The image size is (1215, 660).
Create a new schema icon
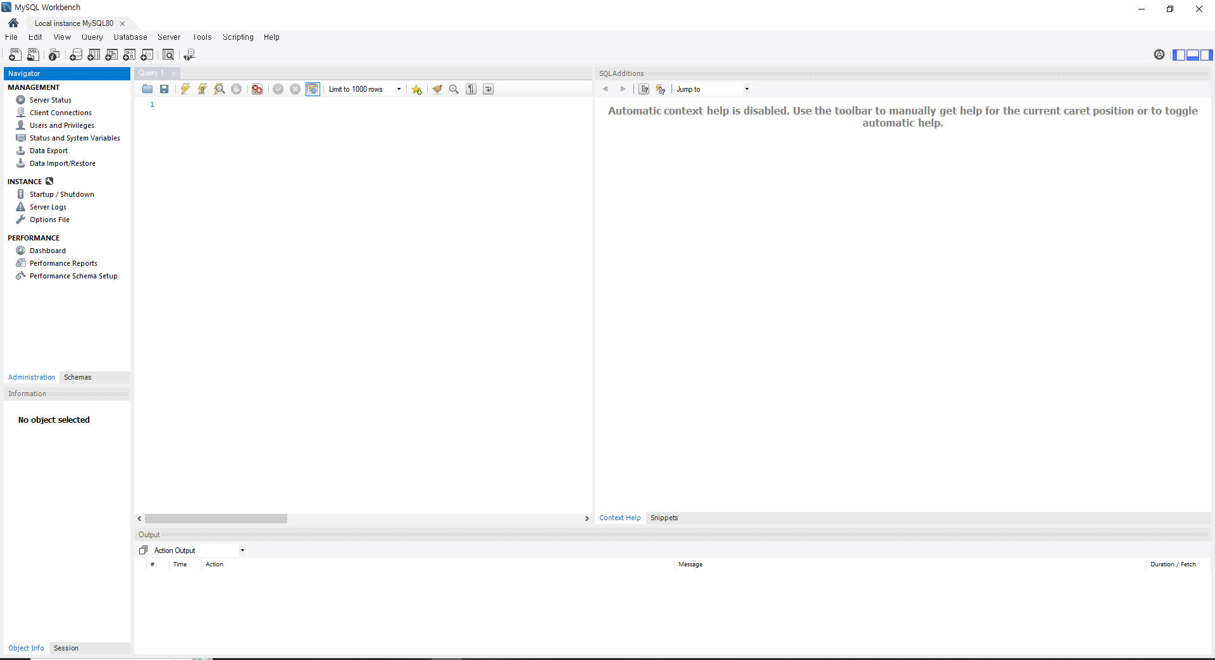(76, 55)
